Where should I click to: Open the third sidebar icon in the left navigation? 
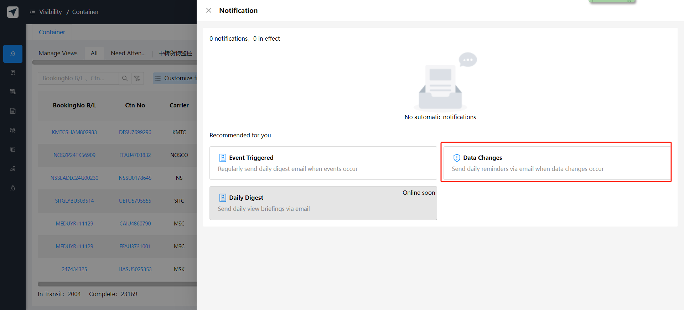(13, 92)
